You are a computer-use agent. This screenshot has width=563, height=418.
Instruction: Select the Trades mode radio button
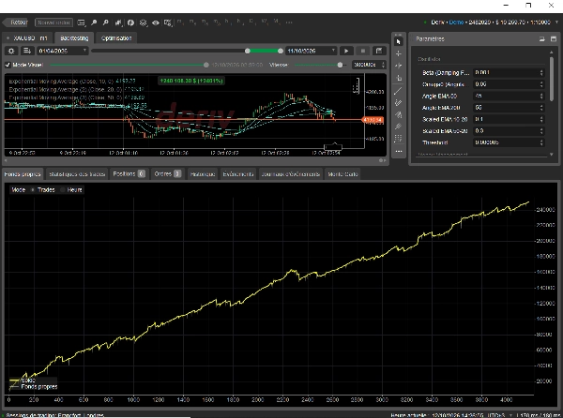[32, 189]
